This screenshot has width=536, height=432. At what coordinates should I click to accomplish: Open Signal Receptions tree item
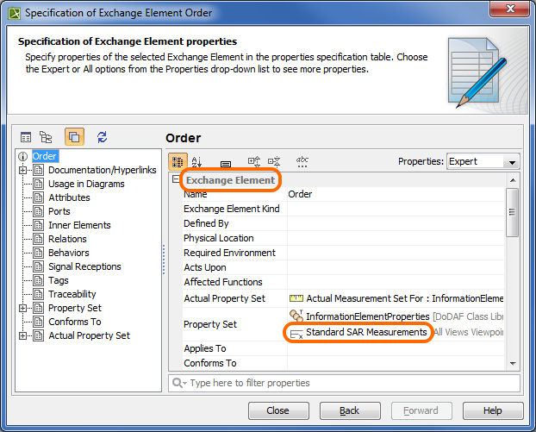click(x=84, y=266)
